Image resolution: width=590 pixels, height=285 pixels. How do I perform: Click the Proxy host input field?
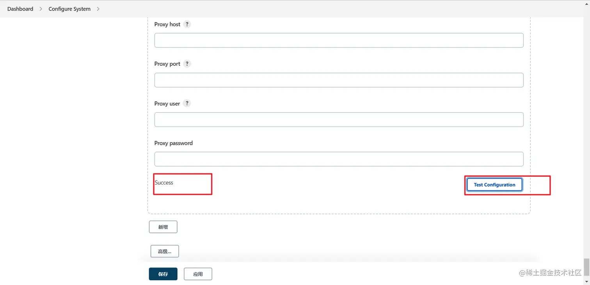pos(339,40)
